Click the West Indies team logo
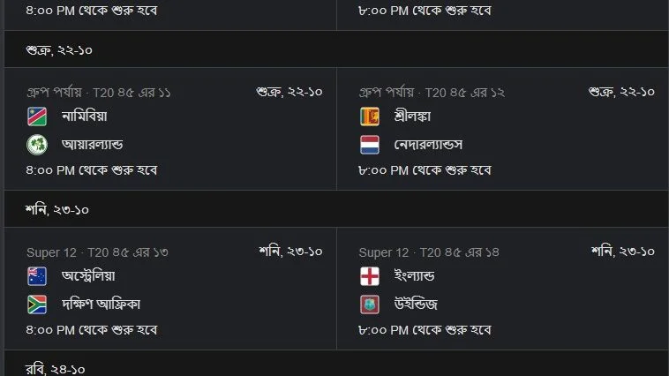This screenshot has height=376, width=669. pos(370,305)
